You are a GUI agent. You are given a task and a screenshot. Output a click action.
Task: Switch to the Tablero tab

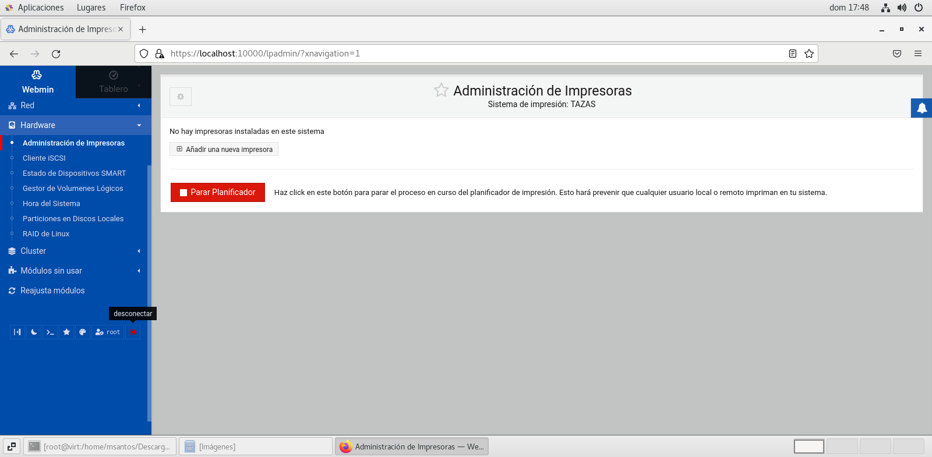pos(113,82)
